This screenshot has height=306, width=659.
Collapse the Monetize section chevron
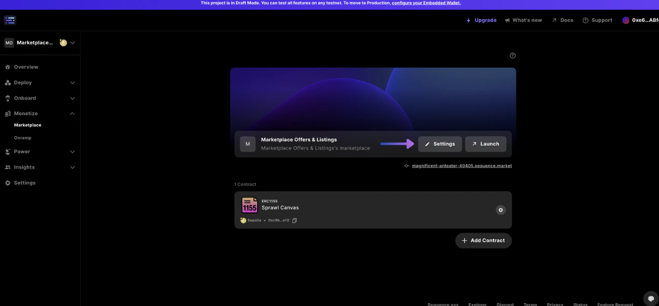(x=72, y=114)
